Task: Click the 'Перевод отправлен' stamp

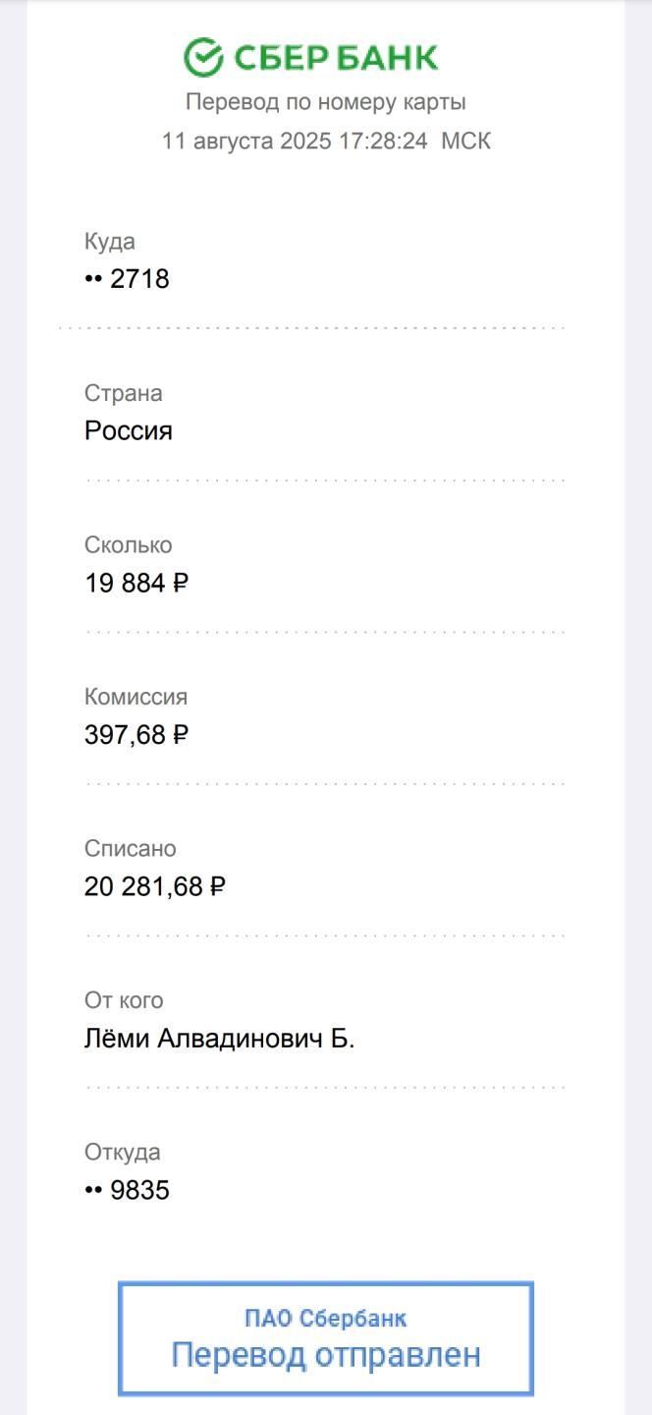Action: (326, 1338)
